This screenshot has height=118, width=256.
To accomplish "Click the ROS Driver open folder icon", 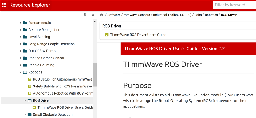I will coord(30,100).
